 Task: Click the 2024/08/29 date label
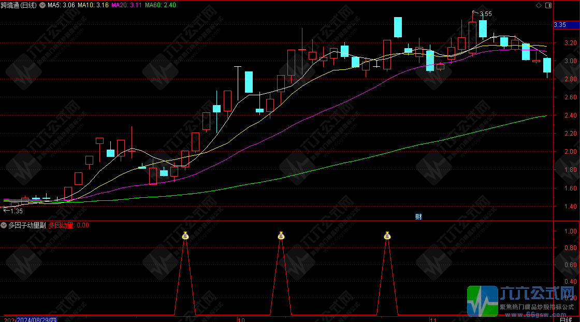coord(36,318)
